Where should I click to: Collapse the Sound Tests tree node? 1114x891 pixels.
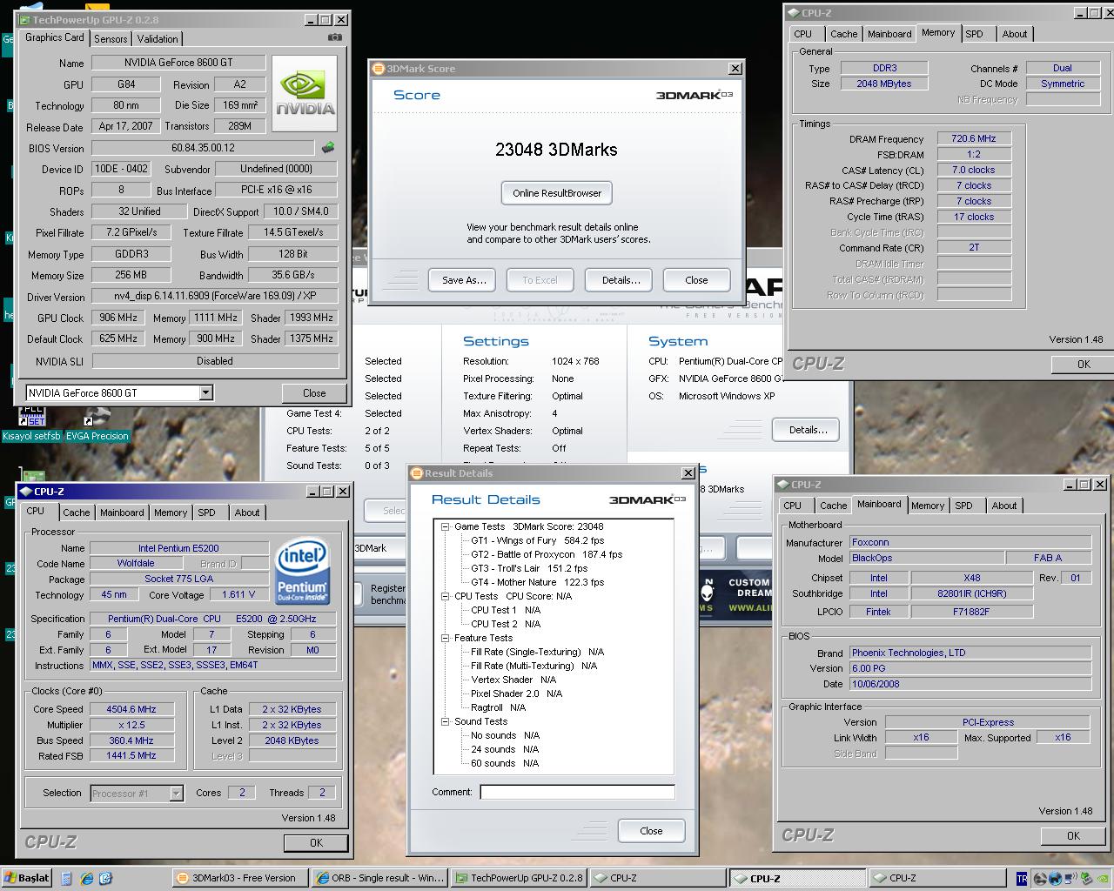pyautogui.click(x=446, y=721)
